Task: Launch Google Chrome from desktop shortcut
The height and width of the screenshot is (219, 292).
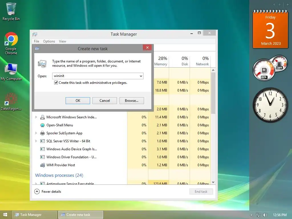Action: pos(11,43)
